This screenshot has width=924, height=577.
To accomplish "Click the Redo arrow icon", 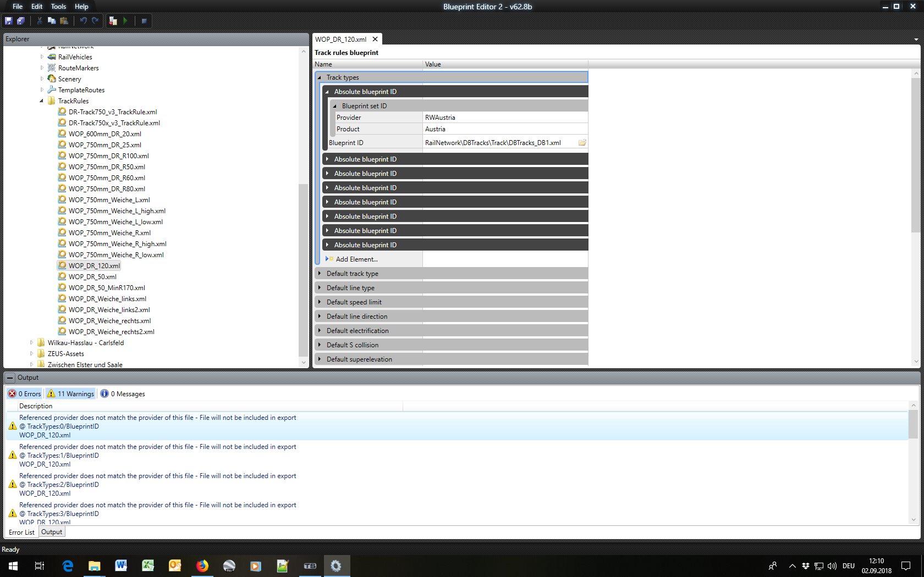I will (x=95, y=21).
